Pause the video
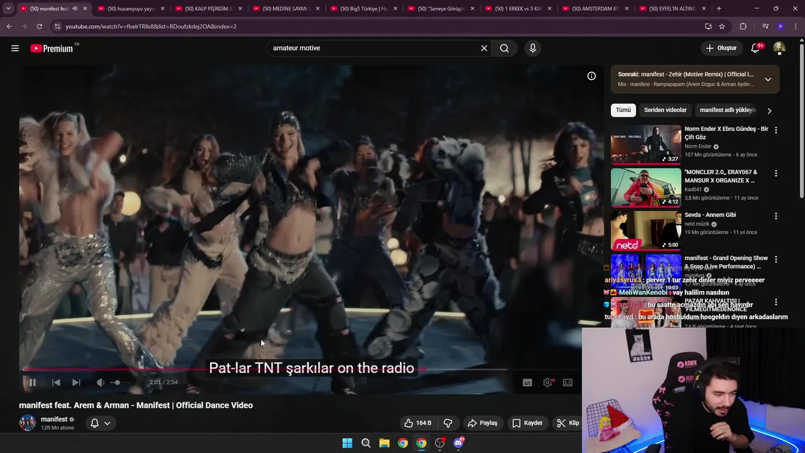 (x=31, y=382)
